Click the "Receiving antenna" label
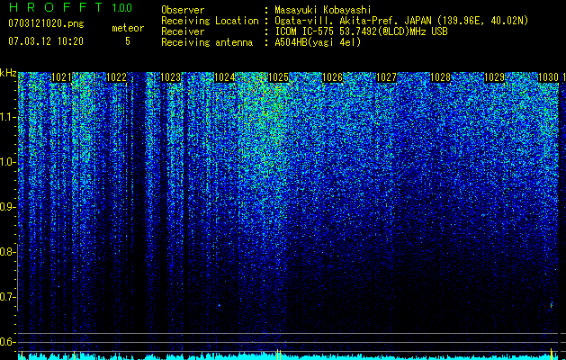The image size is (566, 360). (x=207, y=42)
